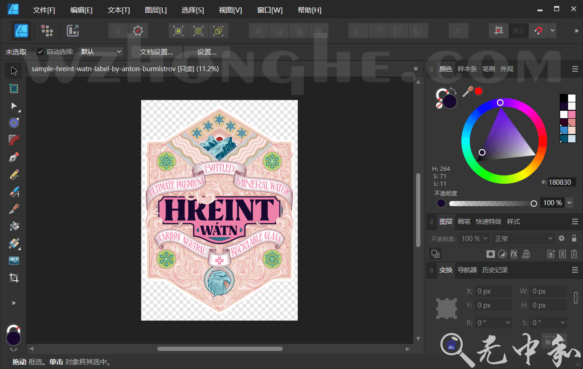Delete layer using the trash icon

coord(574,254)
